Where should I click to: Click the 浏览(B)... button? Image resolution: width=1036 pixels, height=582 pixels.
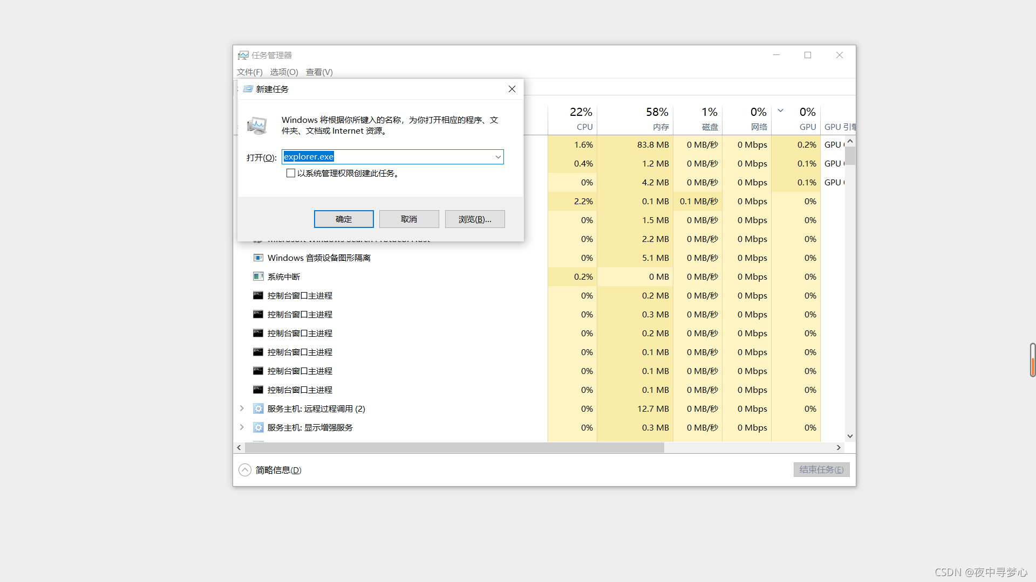point(475,219)
